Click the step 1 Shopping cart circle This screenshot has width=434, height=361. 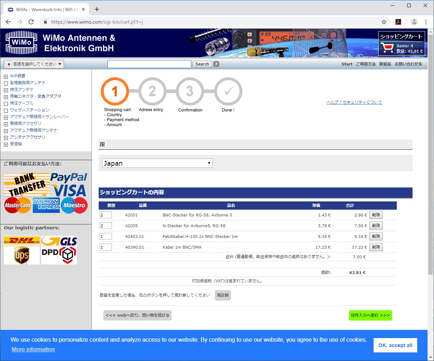(x=115, y=91)
